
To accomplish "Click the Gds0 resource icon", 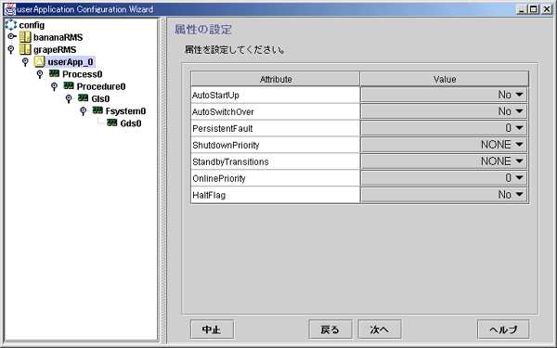I will [x=112, y=122].
